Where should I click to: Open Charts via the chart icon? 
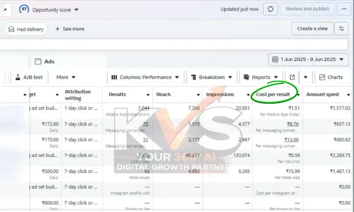(x=322, y=77)
